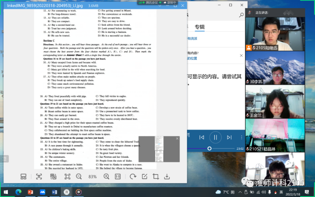Show image at 1:1 actual size
This screenshot has height=197, width=315.
pyautogui.click(x=118, y=177)
